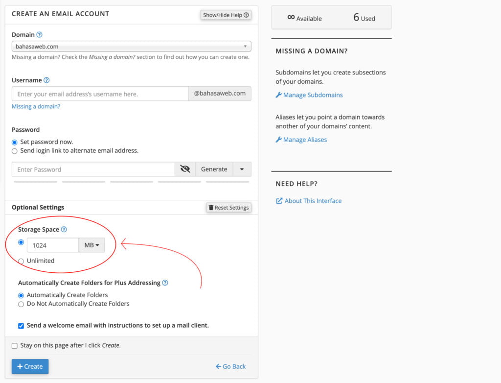Click the Generate password button
This screenshot has height=383, width=501.
pyautogui.click(x=214, y=169)
